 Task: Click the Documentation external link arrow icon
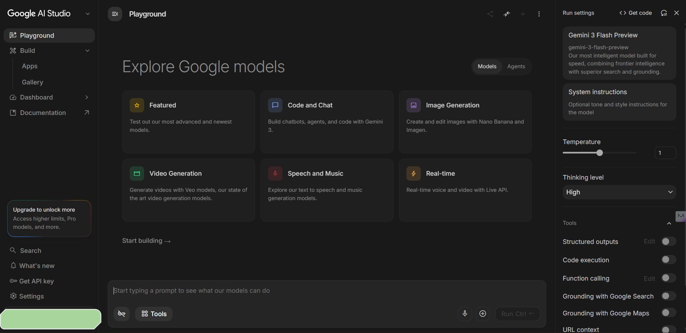pos(87,112)
